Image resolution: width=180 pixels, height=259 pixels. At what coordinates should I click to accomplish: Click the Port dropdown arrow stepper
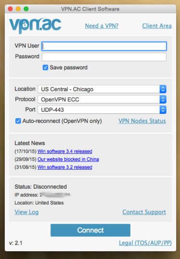[163, 109]
